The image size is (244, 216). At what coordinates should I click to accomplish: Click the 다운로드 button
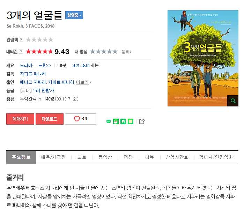[50, 119]
